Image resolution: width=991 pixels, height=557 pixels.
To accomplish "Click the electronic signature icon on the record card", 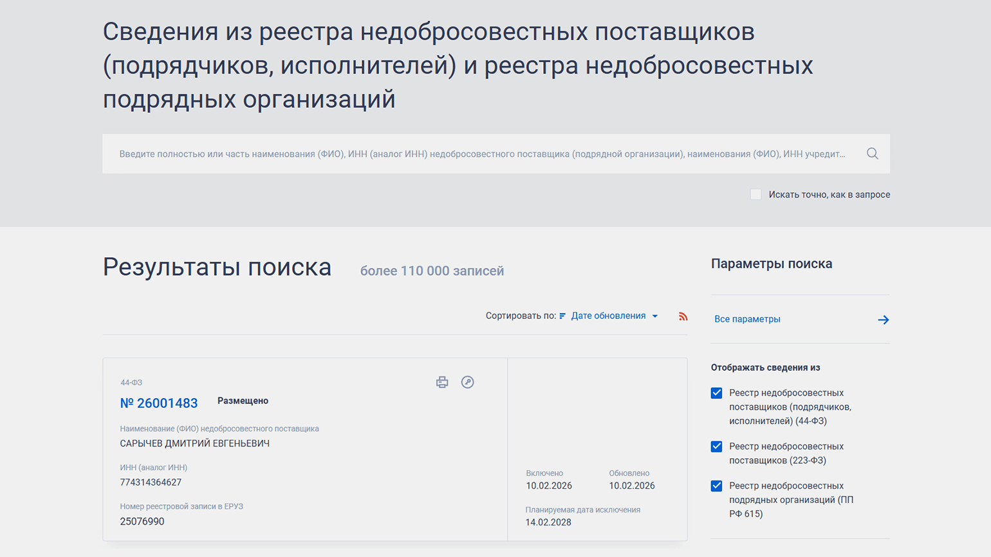I will tap(468, 382).
